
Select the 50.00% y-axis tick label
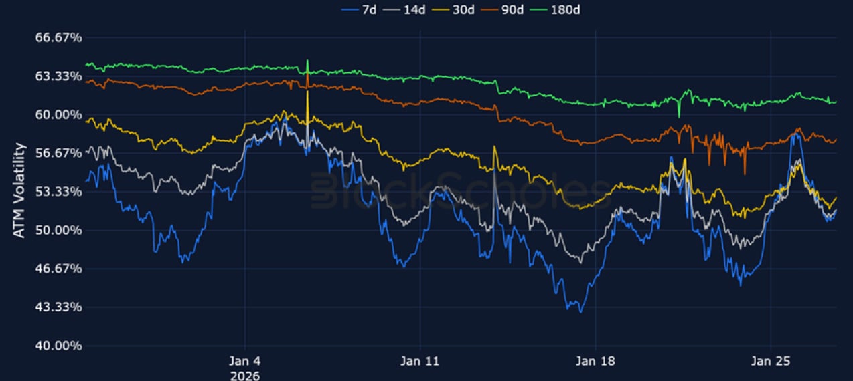point(58,231)
